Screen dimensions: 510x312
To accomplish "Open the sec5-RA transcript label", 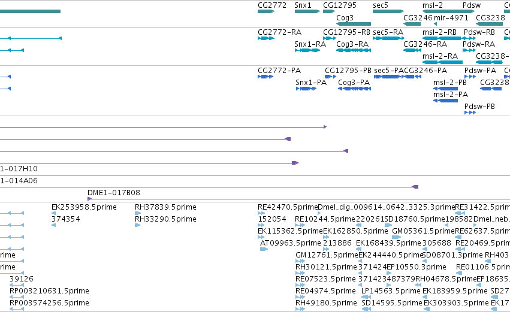I will pyautogui.click(x=388, y=32).
